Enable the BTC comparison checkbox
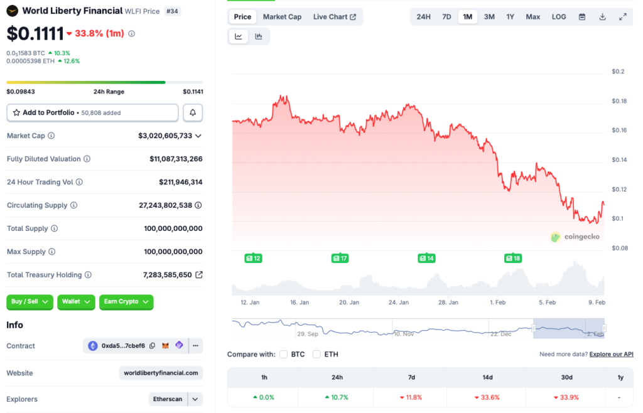The height and width of the screenshot is (413, 643). pyautogui.click(x=284, y=354)
